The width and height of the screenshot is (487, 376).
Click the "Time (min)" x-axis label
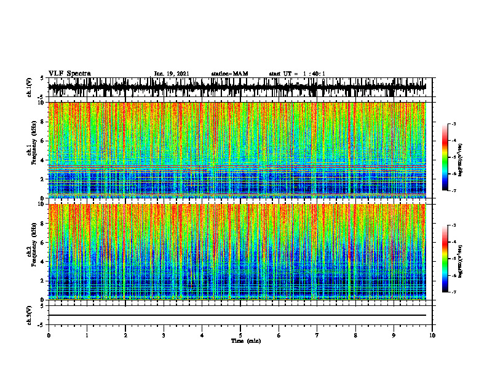pos(246,341)
